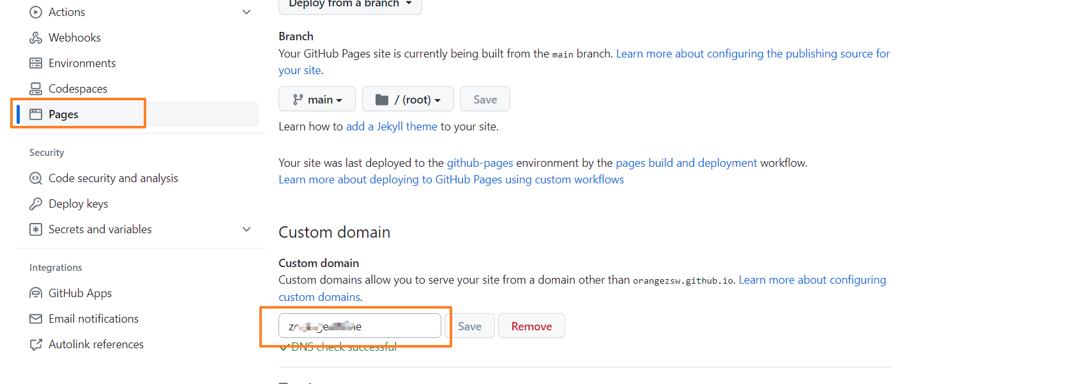Expand the Actions settings section chevron
Screen dimensions: 1066x384
(x=247, y=12)
